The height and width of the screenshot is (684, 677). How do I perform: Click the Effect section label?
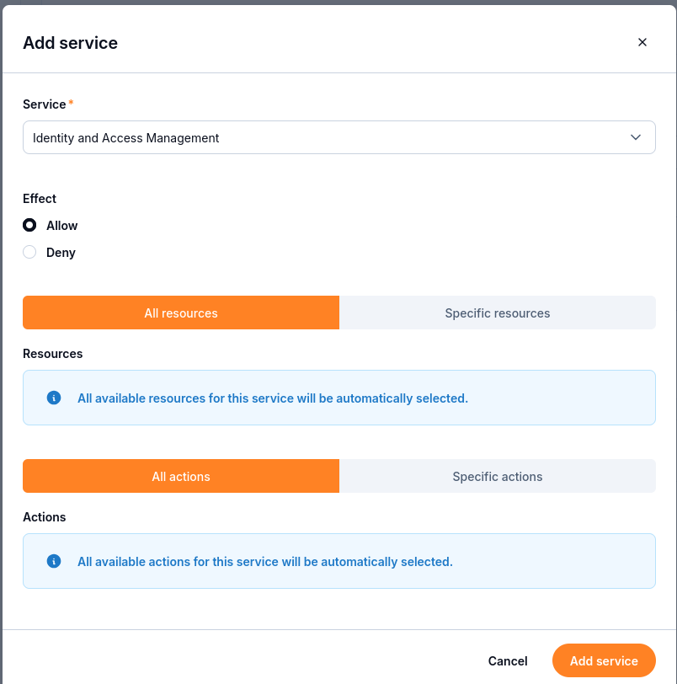(40, 199)
